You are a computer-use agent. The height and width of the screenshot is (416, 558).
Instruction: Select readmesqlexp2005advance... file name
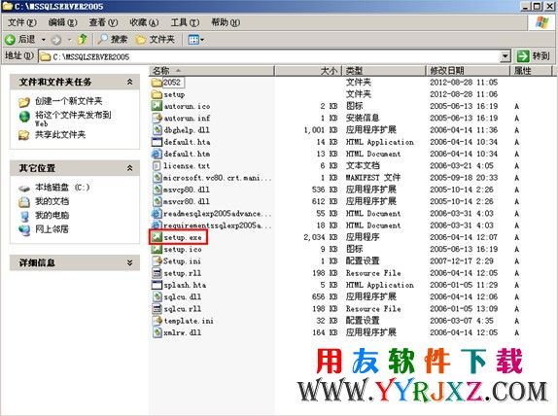click(217, 214)
